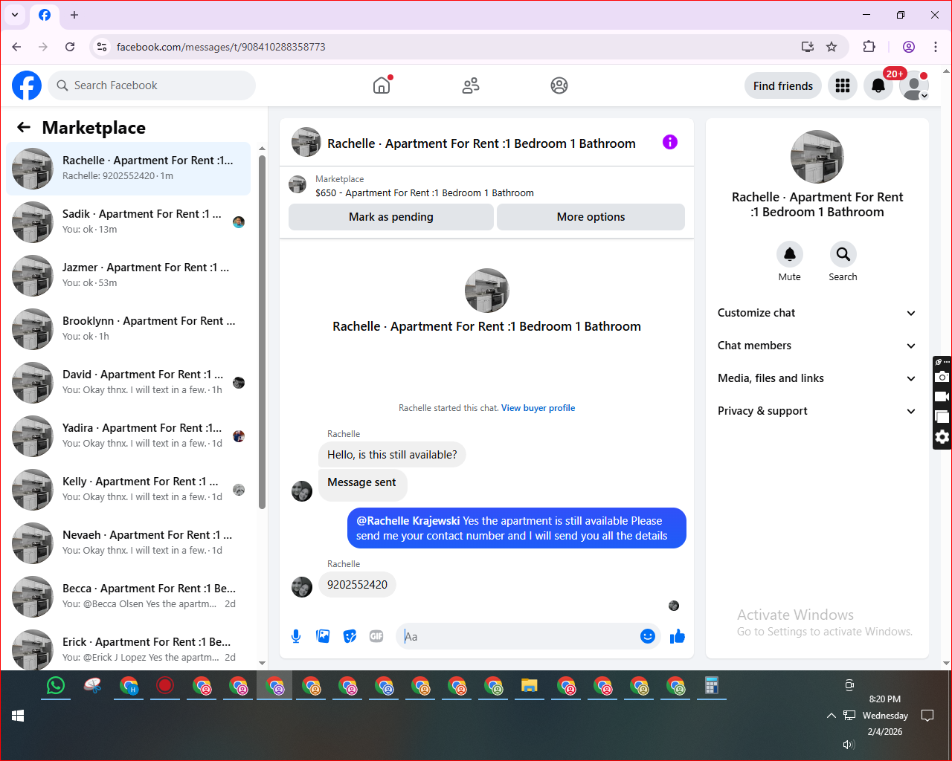This screenshot has height=761, width=952.
Task: Open the Chrome three-dot menu
Action: pyautogui.click(x=936, y=47)
